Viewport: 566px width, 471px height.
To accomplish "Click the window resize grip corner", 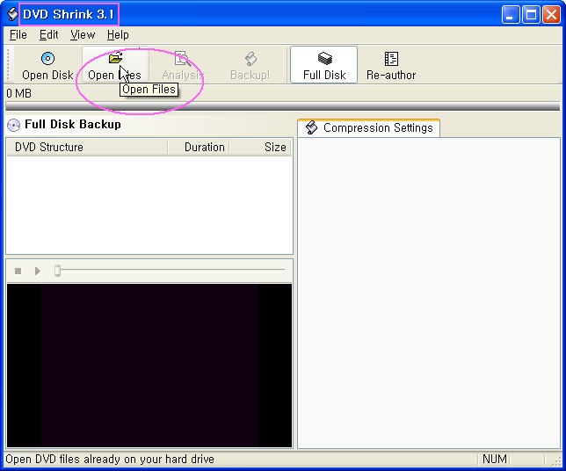I will (x=555, y=460).
